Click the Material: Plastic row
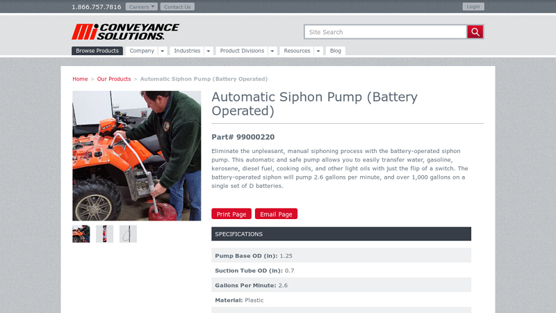Image resolution: width=556 pixels, height=313 pixels. 341,300
